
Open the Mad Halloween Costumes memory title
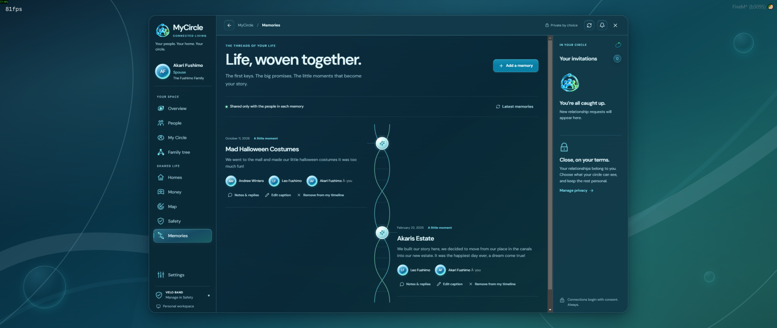pos(262,149)
